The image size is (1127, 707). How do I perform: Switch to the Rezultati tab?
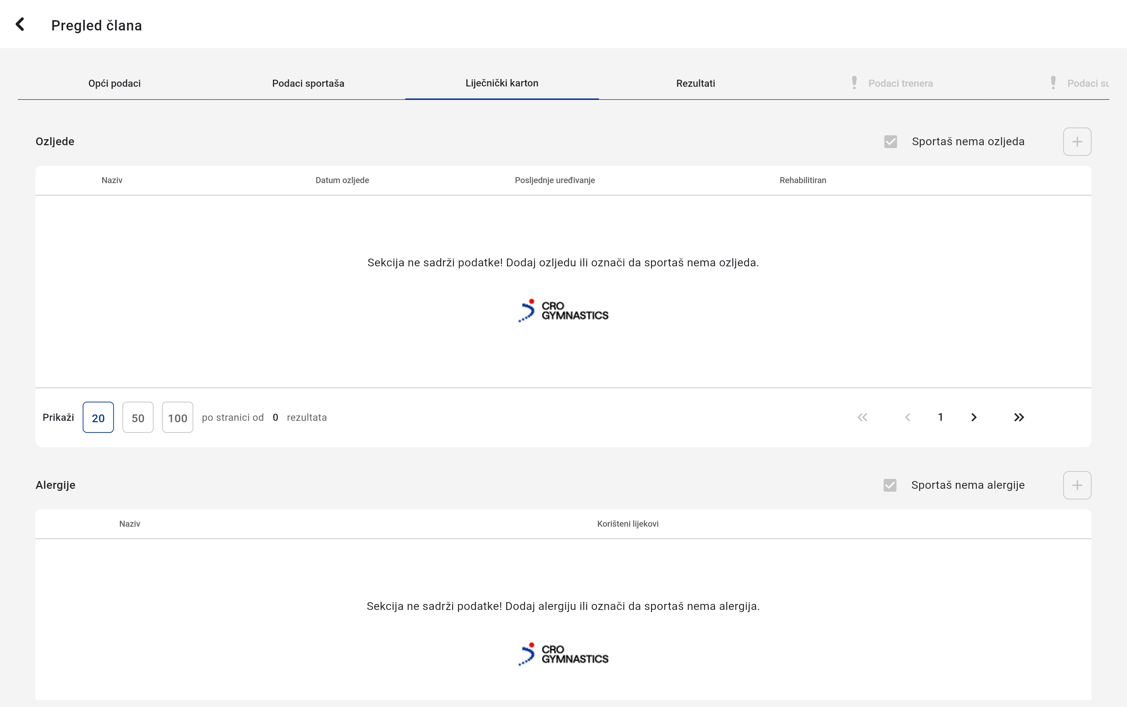click(x=695, y=83)
